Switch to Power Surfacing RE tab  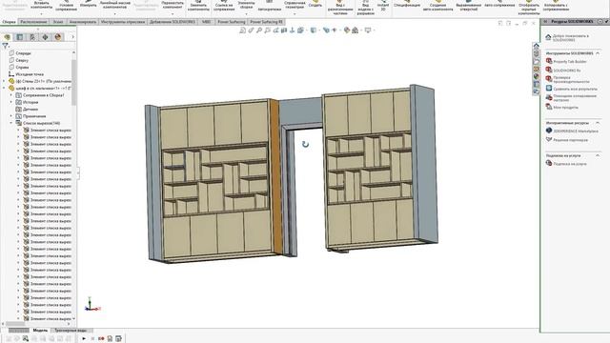click(267, 22)
